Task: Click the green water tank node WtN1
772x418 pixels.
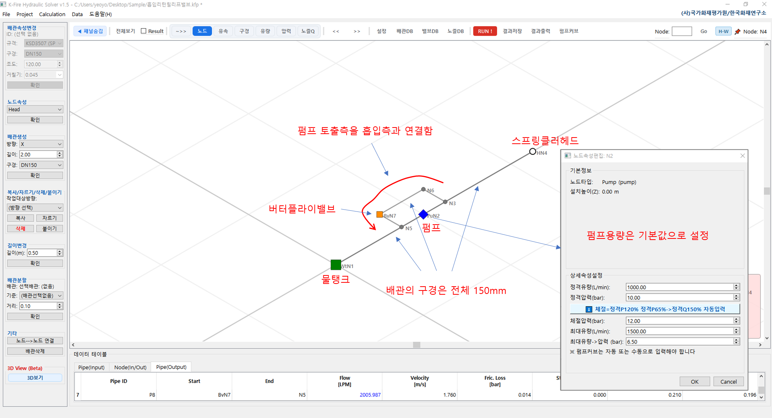Action: [336, 265]
